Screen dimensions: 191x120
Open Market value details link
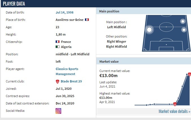point(174,111)
